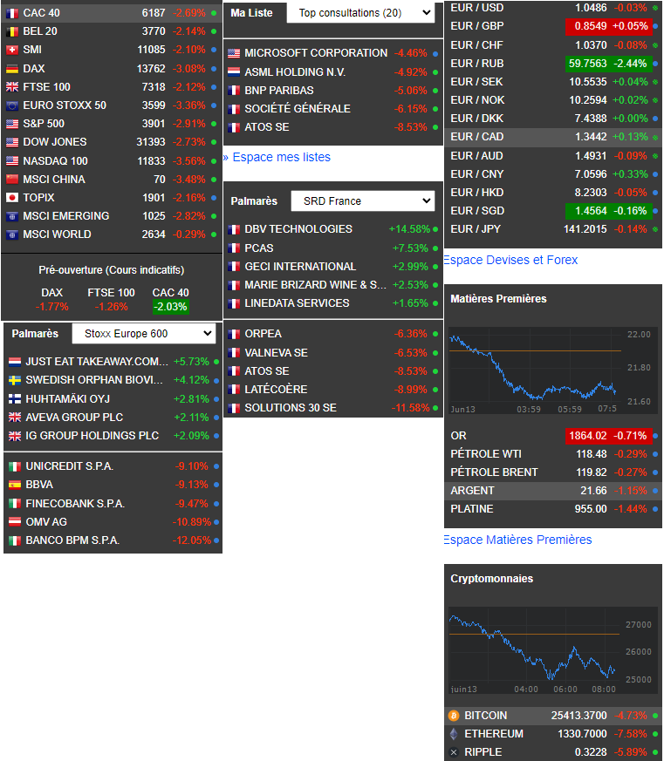Click the blue status dot beside MICROSOFT CORPORATION
Screen dimensions: 664x761
(435, 53)
